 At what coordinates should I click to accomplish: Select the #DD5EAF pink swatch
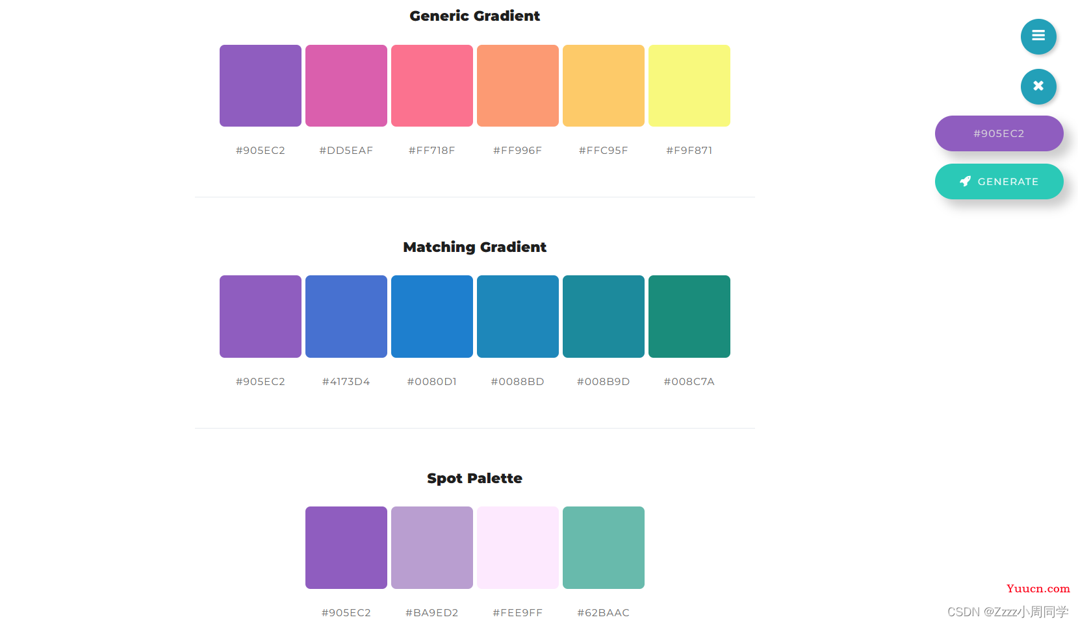(346, 86)
